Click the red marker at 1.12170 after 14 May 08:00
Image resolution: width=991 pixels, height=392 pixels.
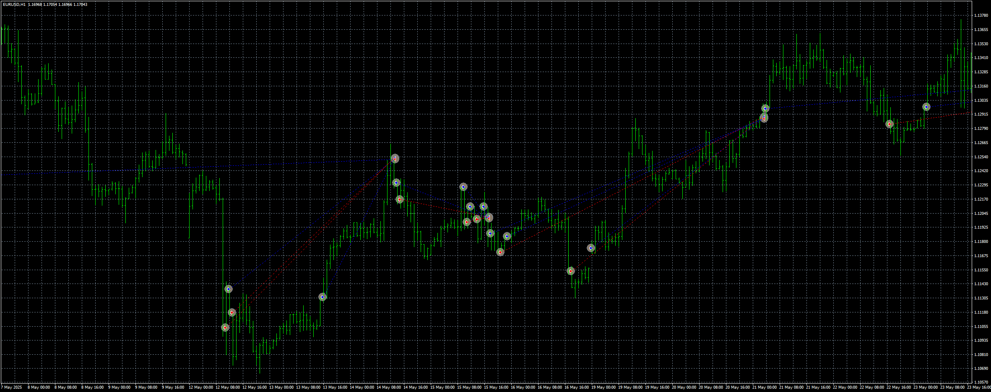pyautogui.click(x=400, y=199)
